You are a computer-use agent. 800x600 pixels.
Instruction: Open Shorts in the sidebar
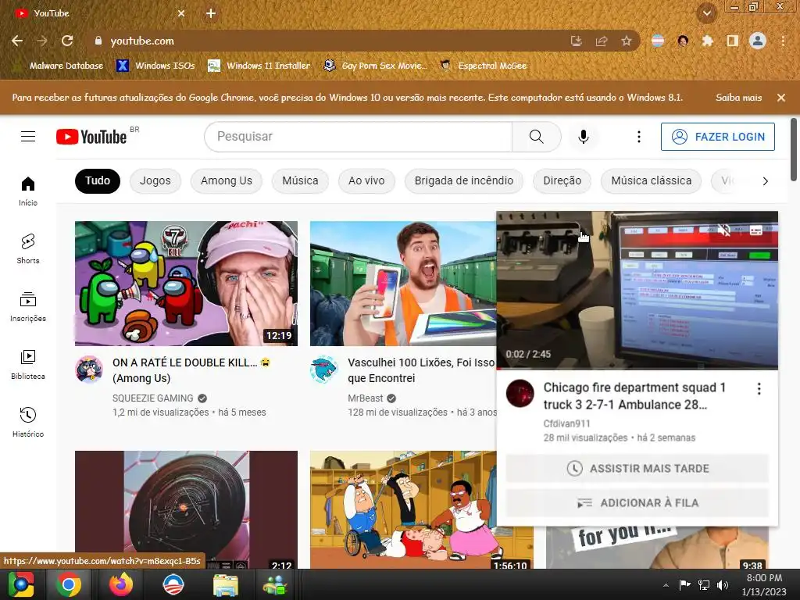pos(28,249)
